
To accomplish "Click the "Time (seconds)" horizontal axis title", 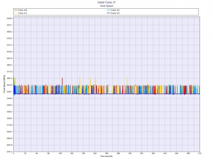I will (x=106, y=156).
